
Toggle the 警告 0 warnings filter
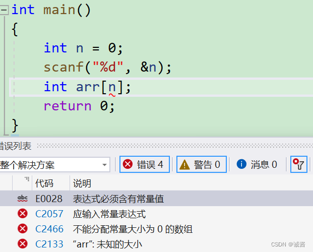click(x=202, y=164)
